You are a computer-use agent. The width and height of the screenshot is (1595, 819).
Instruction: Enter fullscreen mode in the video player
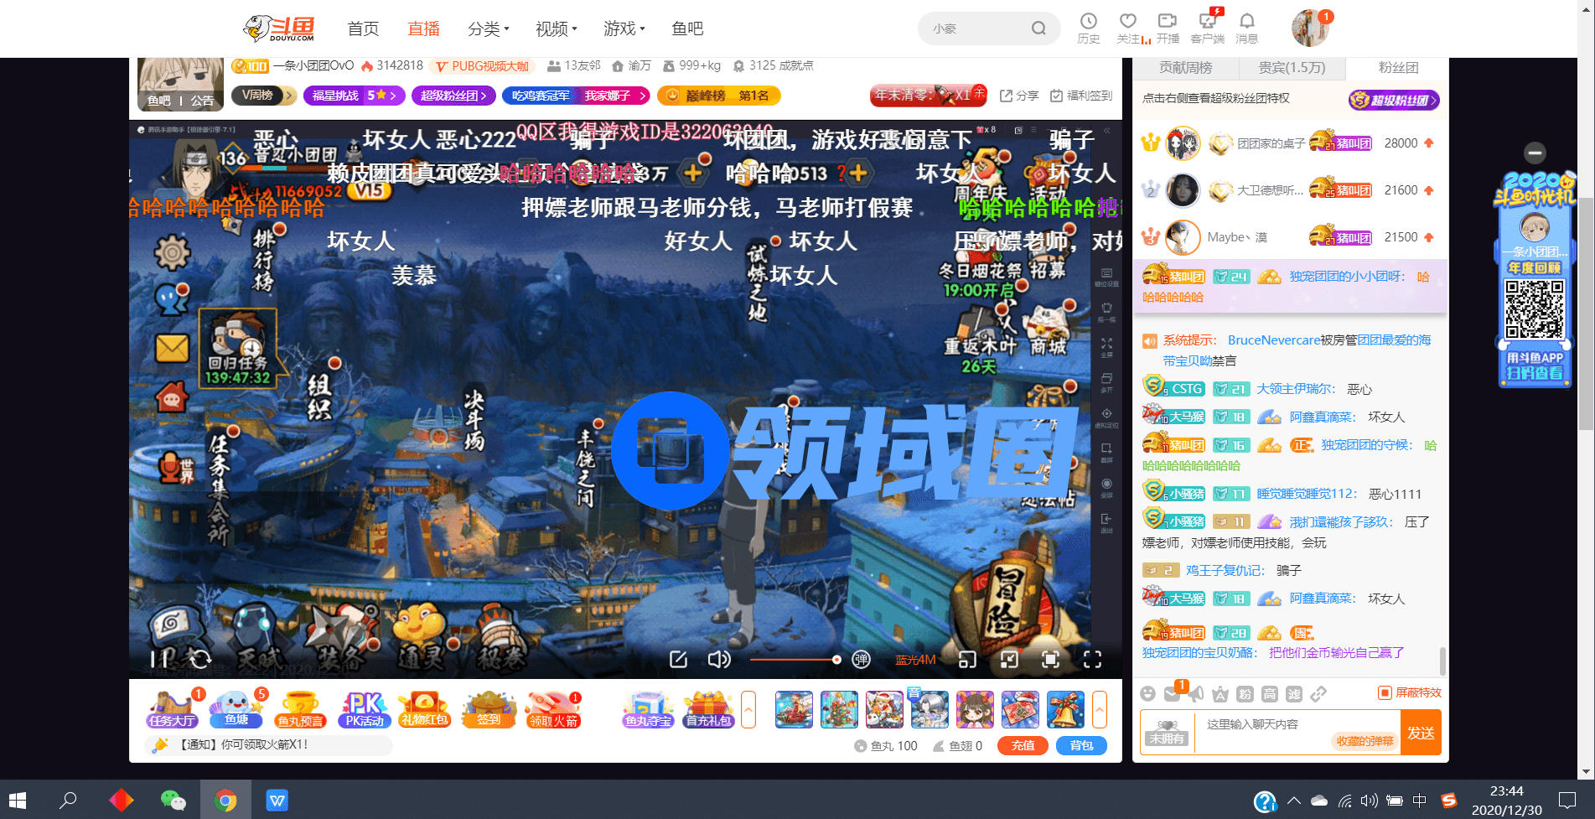coord(1092,660)
